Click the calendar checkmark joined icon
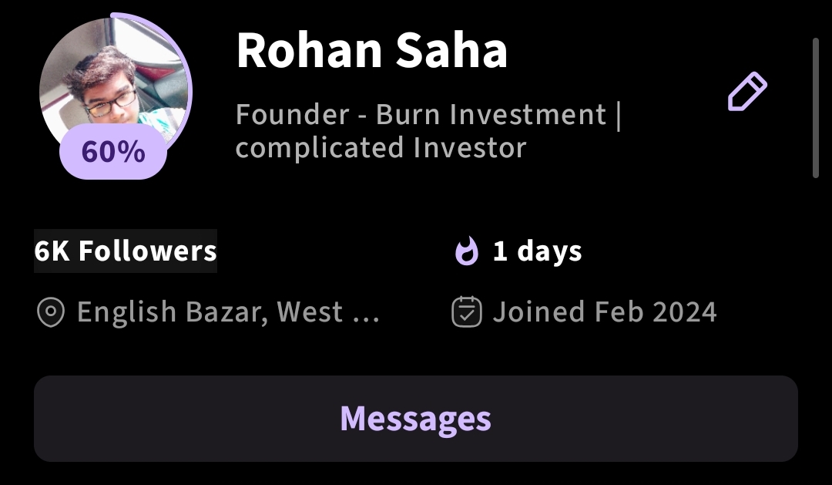The height and width of the screenshot is (485, 832). point(466,312)
